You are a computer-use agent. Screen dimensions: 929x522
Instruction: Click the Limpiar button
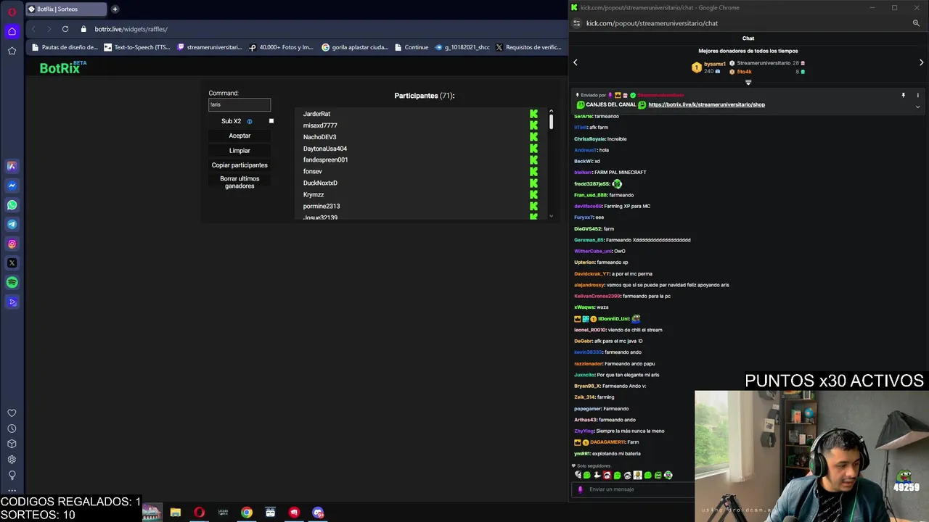tap(240, 151)
